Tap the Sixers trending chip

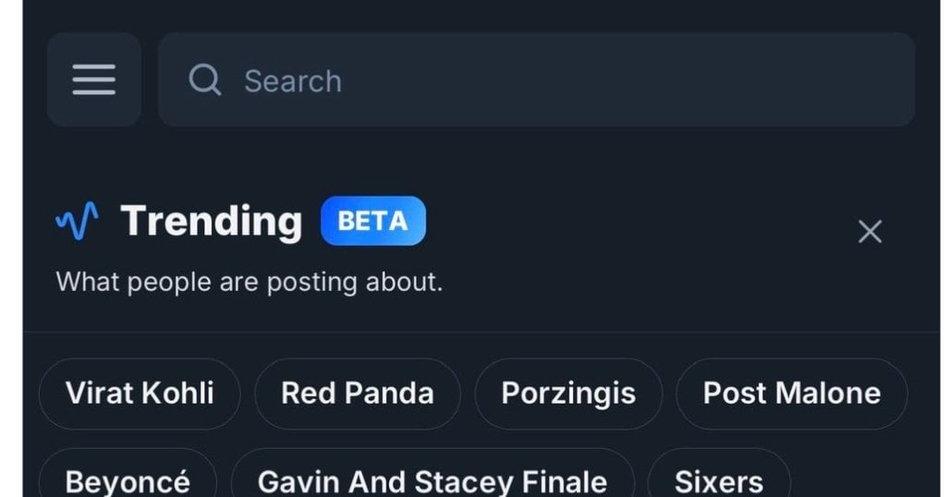[x=719, y=479]
